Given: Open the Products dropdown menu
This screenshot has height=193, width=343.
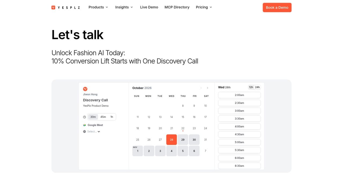Looking at the screenshot, I should pos(98,7).
